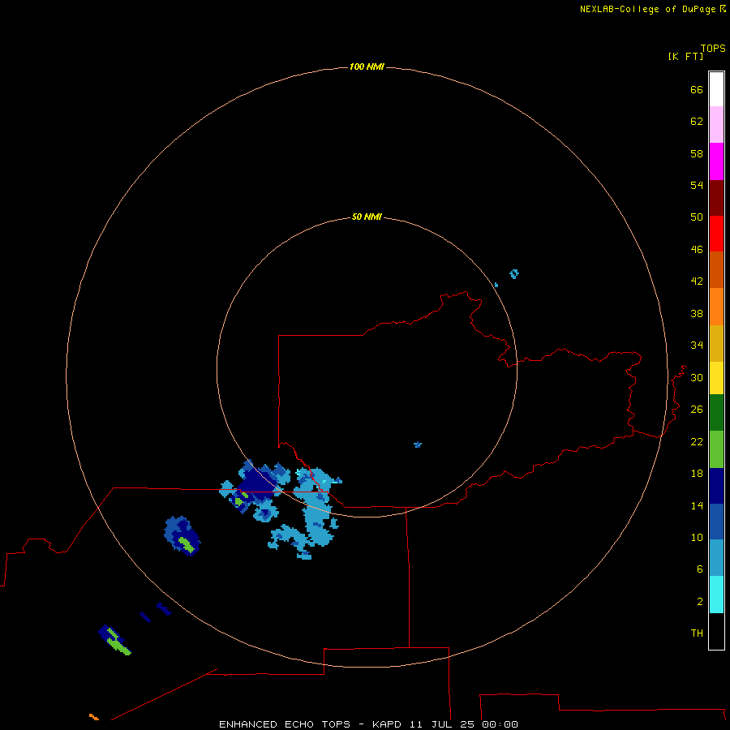The image size is (730, 730).
Task: Click the bright red 50 kft swatch
Action: point(716,234)
